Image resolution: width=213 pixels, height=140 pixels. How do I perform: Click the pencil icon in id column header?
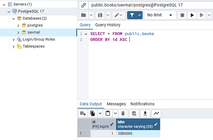[112, 124]
